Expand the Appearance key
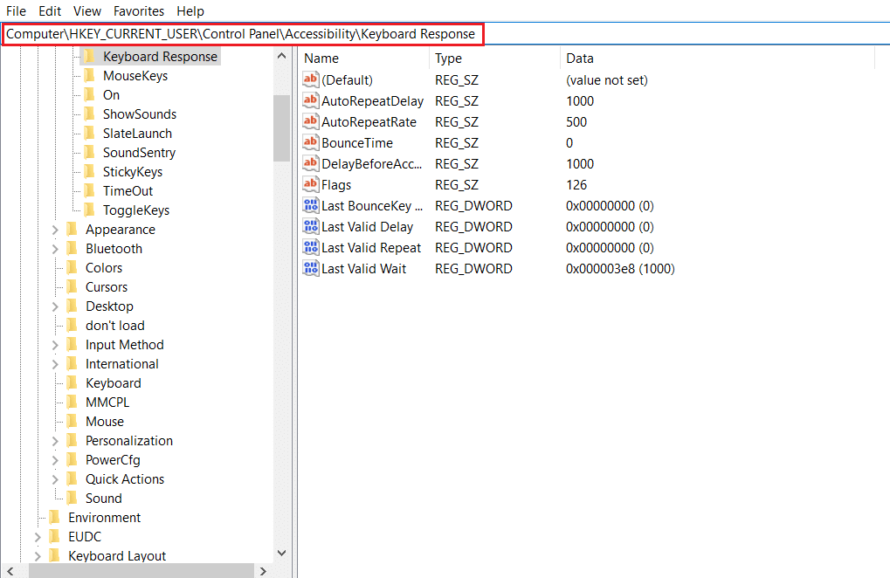 click(x=55, y=230)
